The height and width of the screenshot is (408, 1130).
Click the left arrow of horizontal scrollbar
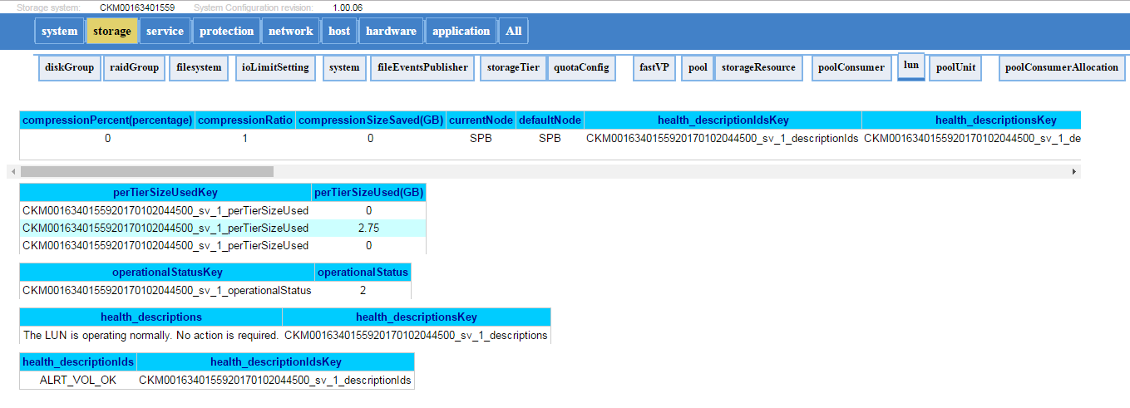pos(12,171)
